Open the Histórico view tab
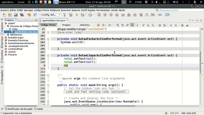204x115 pixels. (85, 25)
